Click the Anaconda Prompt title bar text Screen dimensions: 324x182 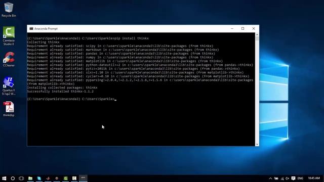point(46,29)
